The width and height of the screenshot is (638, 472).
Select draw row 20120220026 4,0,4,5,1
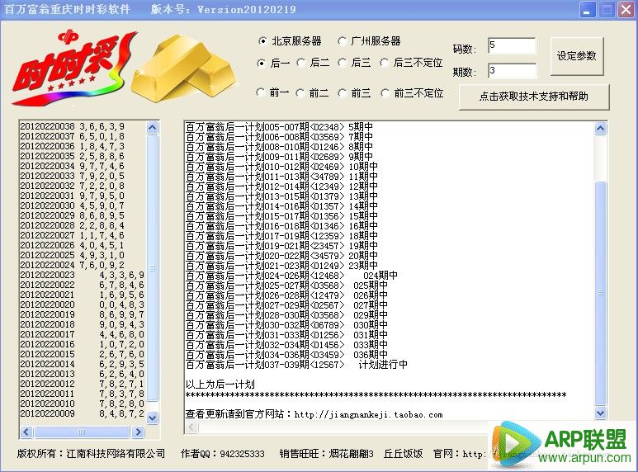click(x=73, y=245)
